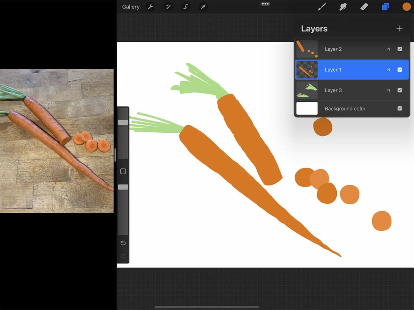
Task: Select the Brush tool
Action: coord(322,6)
